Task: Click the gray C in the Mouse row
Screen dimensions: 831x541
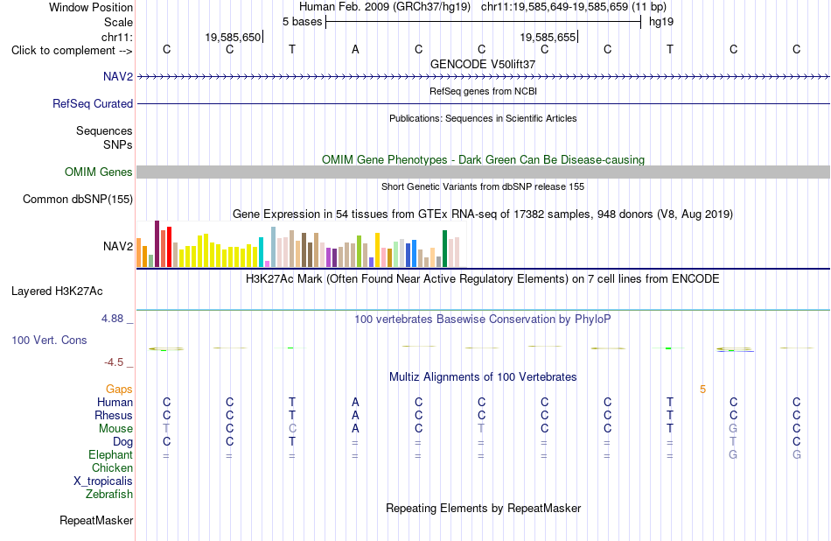Action: click(x=292, y=429)
